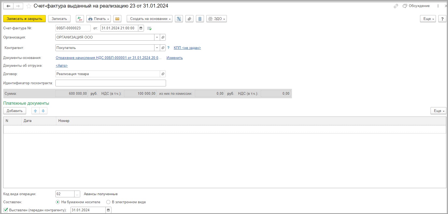Go forward with the right arrow
Image resolution: width=448 pixels, height=214 pixels.
(x=18, y=6)
